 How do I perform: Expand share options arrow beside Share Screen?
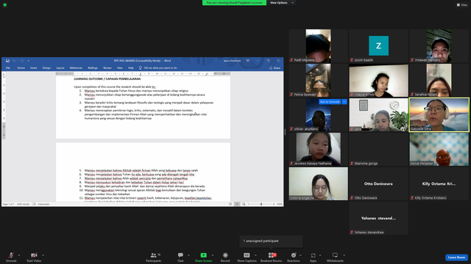213,255
